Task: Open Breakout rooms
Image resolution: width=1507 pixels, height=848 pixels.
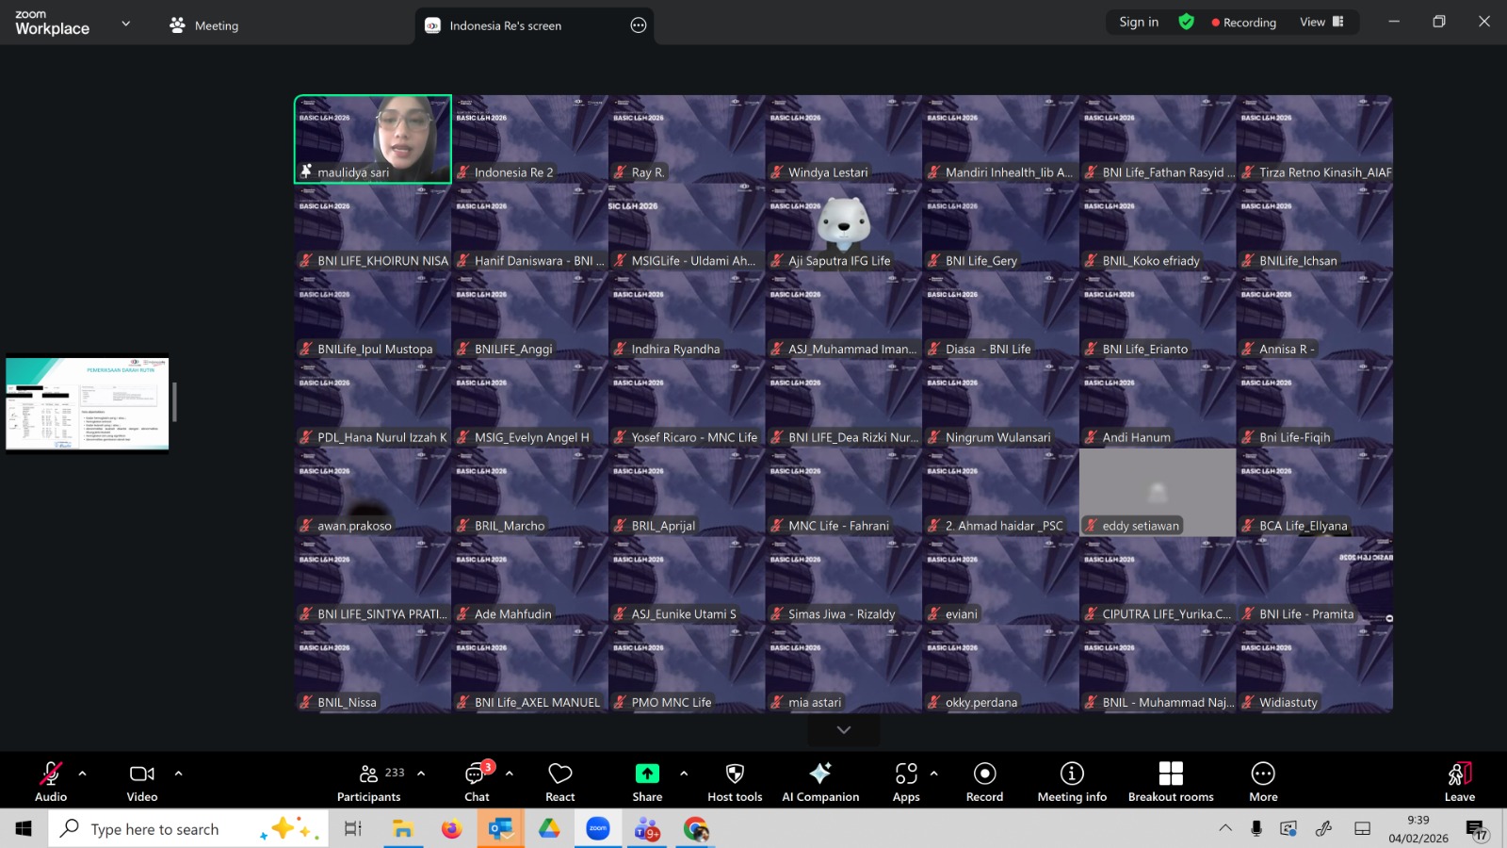Action: tap(1171, 781)
